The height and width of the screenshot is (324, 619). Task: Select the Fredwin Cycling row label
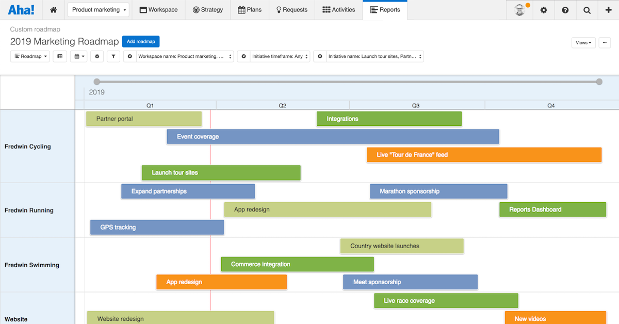[28, 147]
